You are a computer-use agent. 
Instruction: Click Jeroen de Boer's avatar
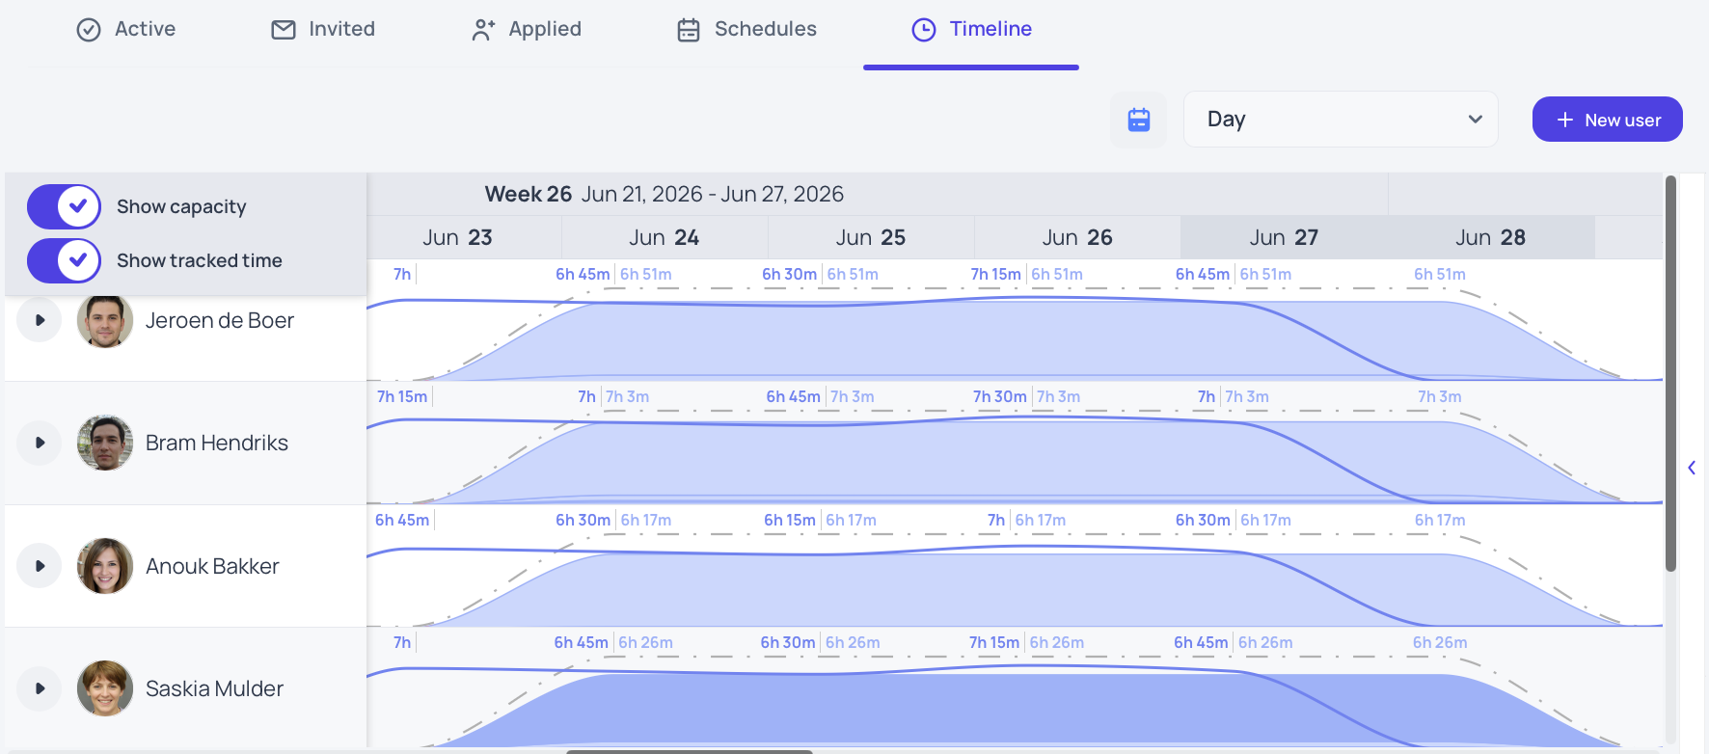click(105, 320)
